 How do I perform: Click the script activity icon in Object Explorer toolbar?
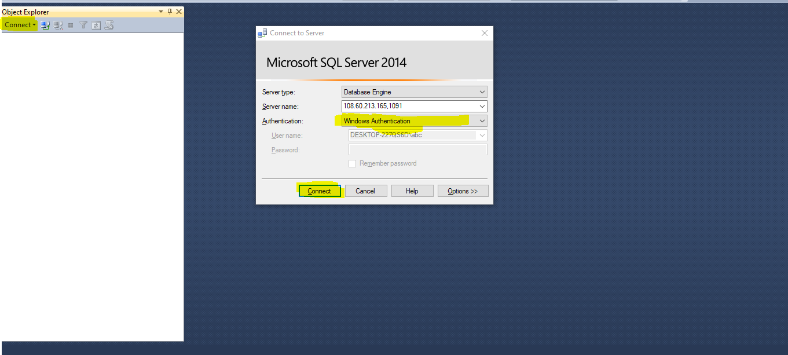click(109, 25)
